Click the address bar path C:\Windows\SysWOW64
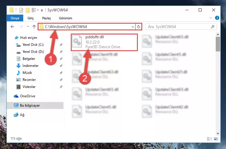Viewport: 226px width, 149px height. (66, 27)
